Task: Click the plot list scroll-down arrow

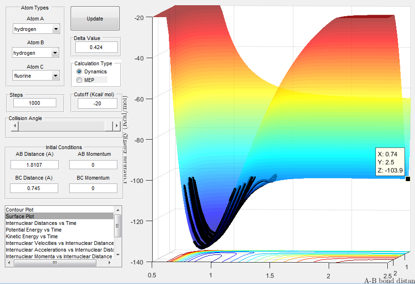Action: (118, 255)
